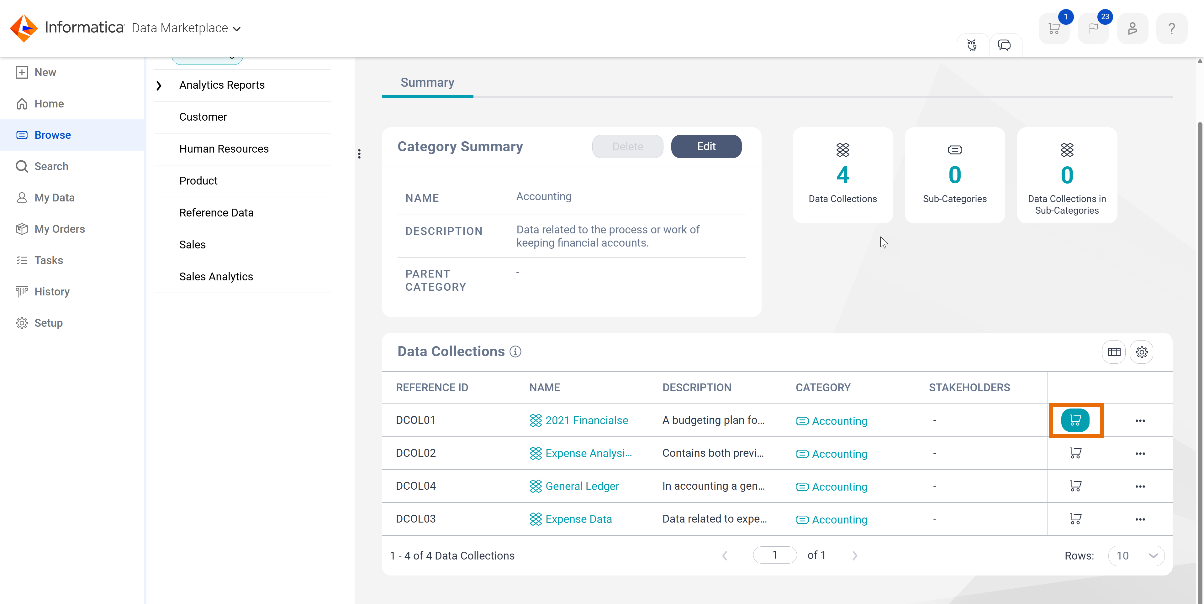Screen dimensions: 1204x604
Task: Open History in left navigation
Action: click(x=72, y=291)
